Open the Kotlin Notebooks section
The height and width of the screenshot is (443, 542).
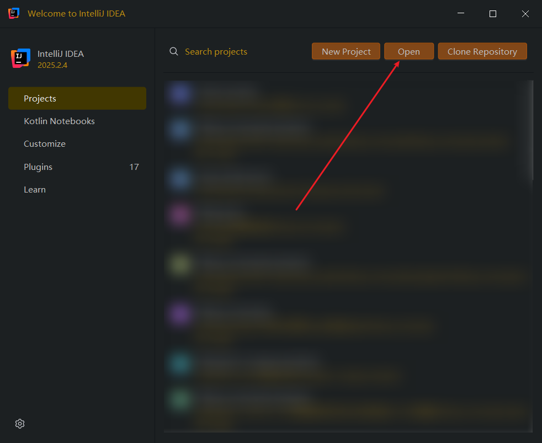pyautogui.click(x=60, y=121)
